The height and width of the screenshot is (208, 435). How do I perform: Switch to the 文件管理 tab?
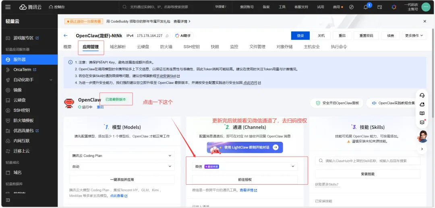(257, 47)
